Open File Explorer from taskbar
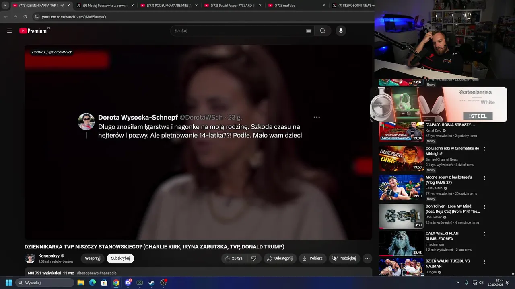 pos(80,283)
